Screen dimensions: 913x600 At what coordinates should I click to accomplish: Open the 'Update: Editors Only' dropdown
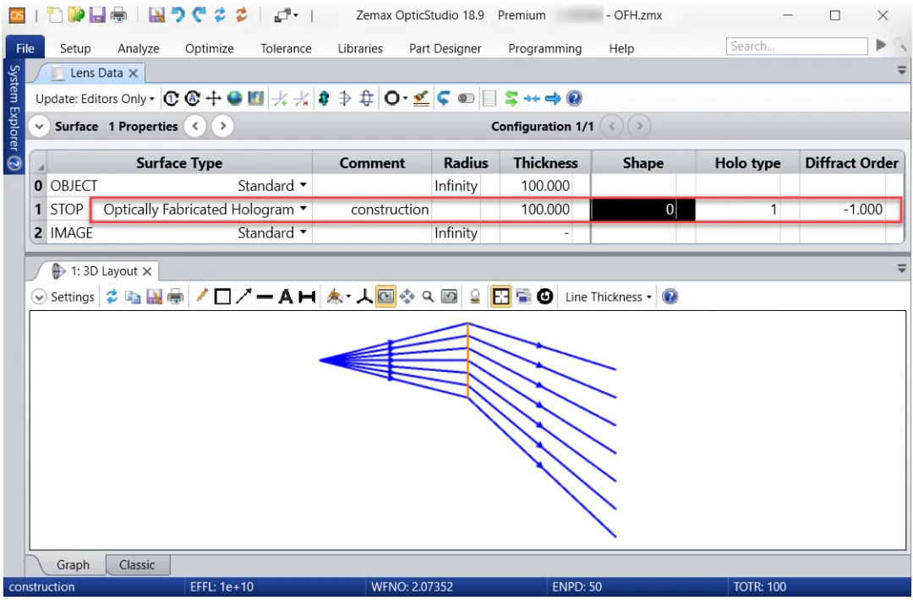click(x=95, y=99)
